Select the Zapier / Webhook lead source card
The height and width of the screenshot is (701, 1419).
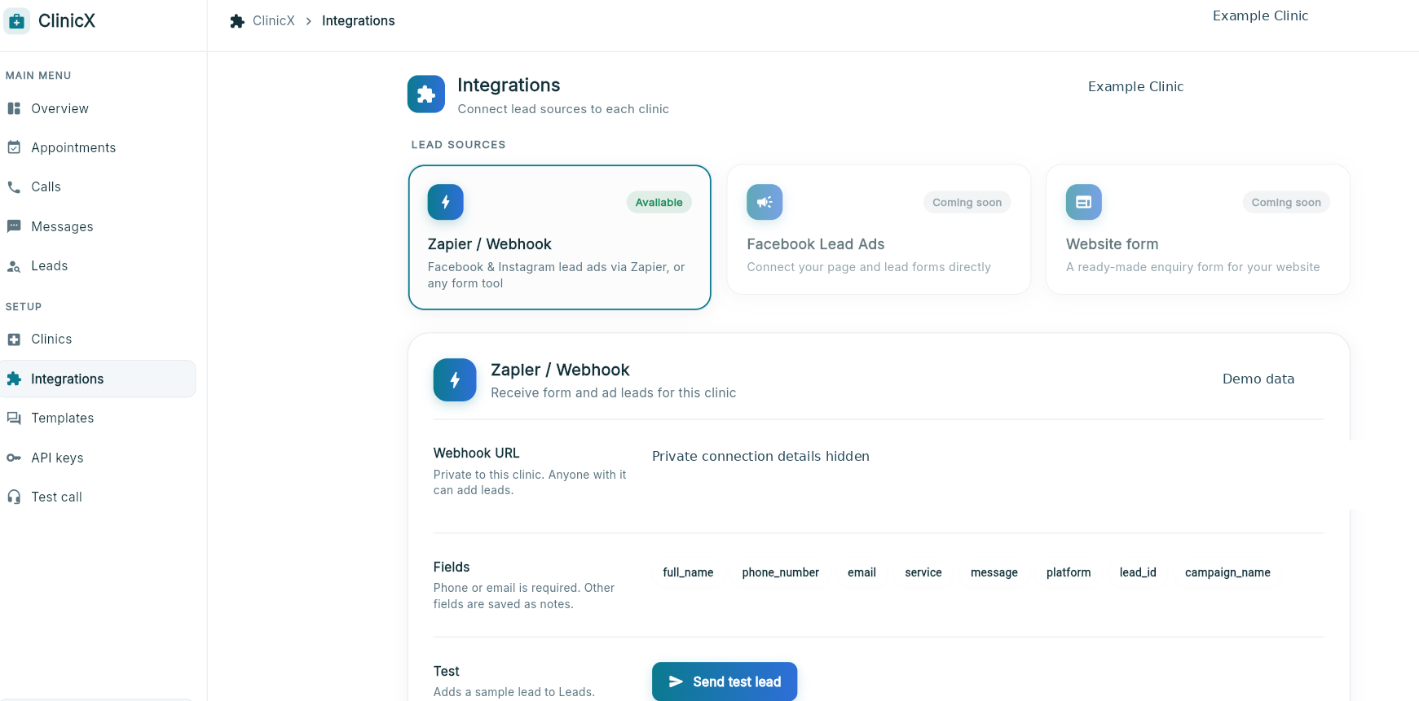[559, 237]
